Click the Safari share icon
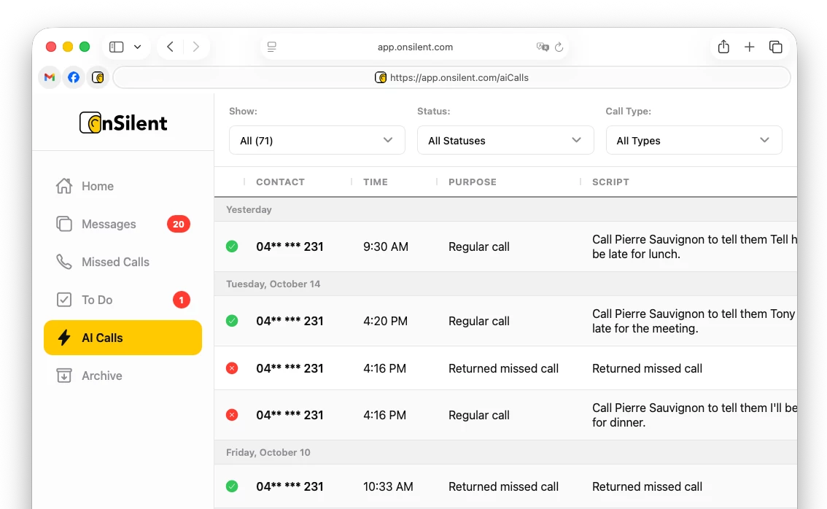827x509 pixels. coord(723,47)
